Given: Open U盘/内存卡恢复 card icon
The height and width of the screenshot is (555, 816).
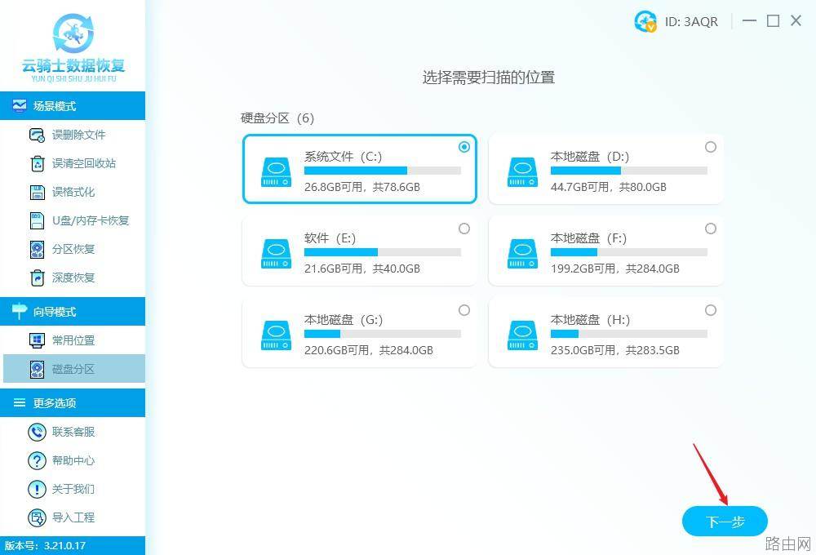Looking at the screenshot, I should click(37, 220).
